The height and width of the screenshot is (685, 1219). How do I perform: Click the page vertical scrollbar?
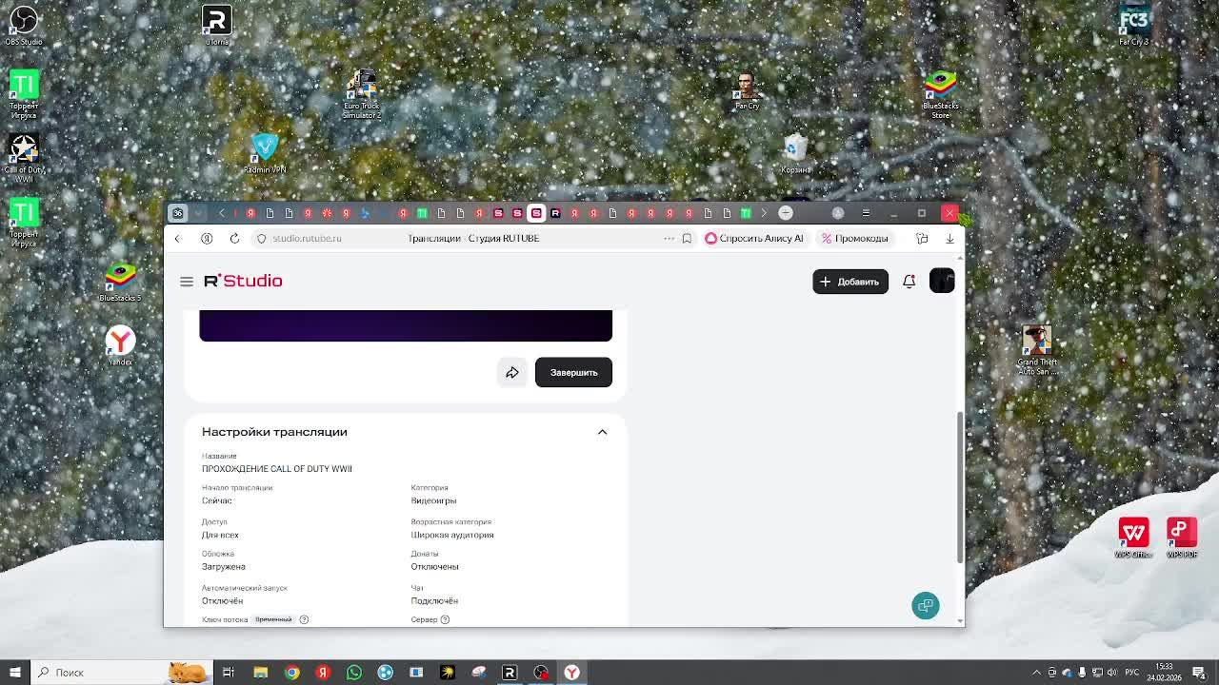point(960,487)
